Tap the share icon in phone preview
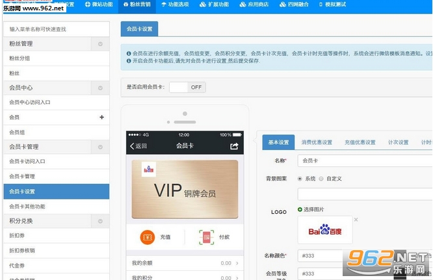 [234, 146]
